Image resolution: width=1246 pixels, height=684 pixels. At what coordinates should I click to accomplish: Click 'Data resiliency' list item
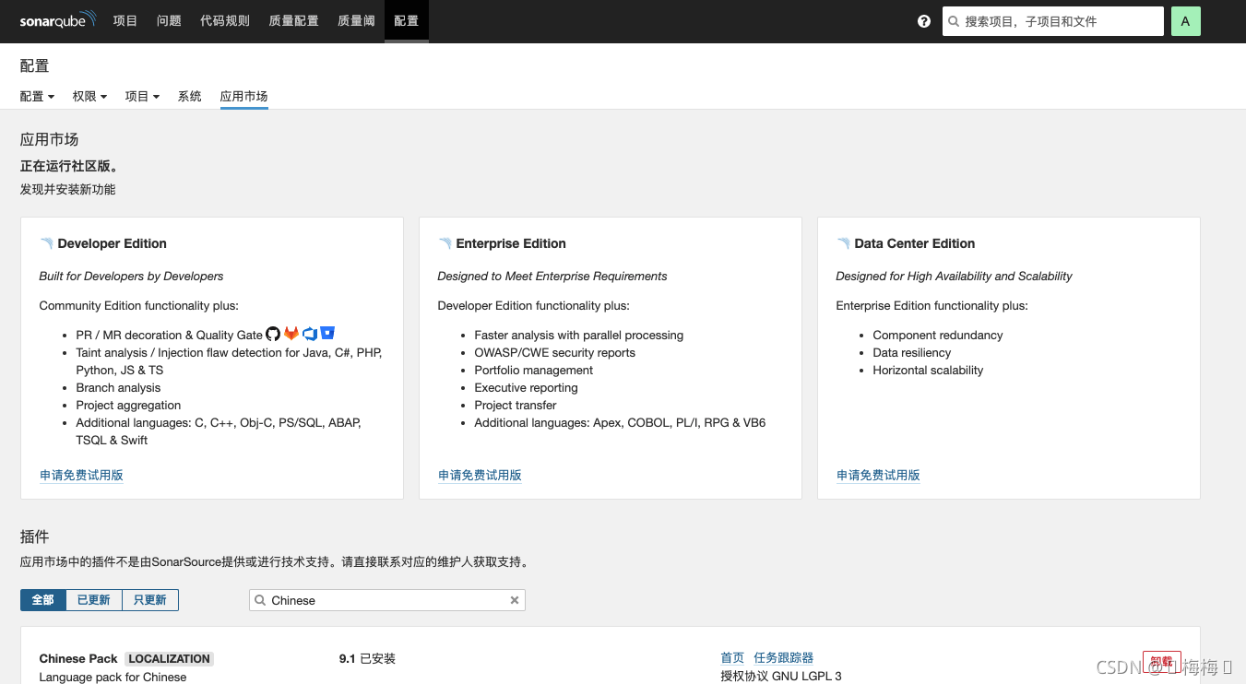912,352
